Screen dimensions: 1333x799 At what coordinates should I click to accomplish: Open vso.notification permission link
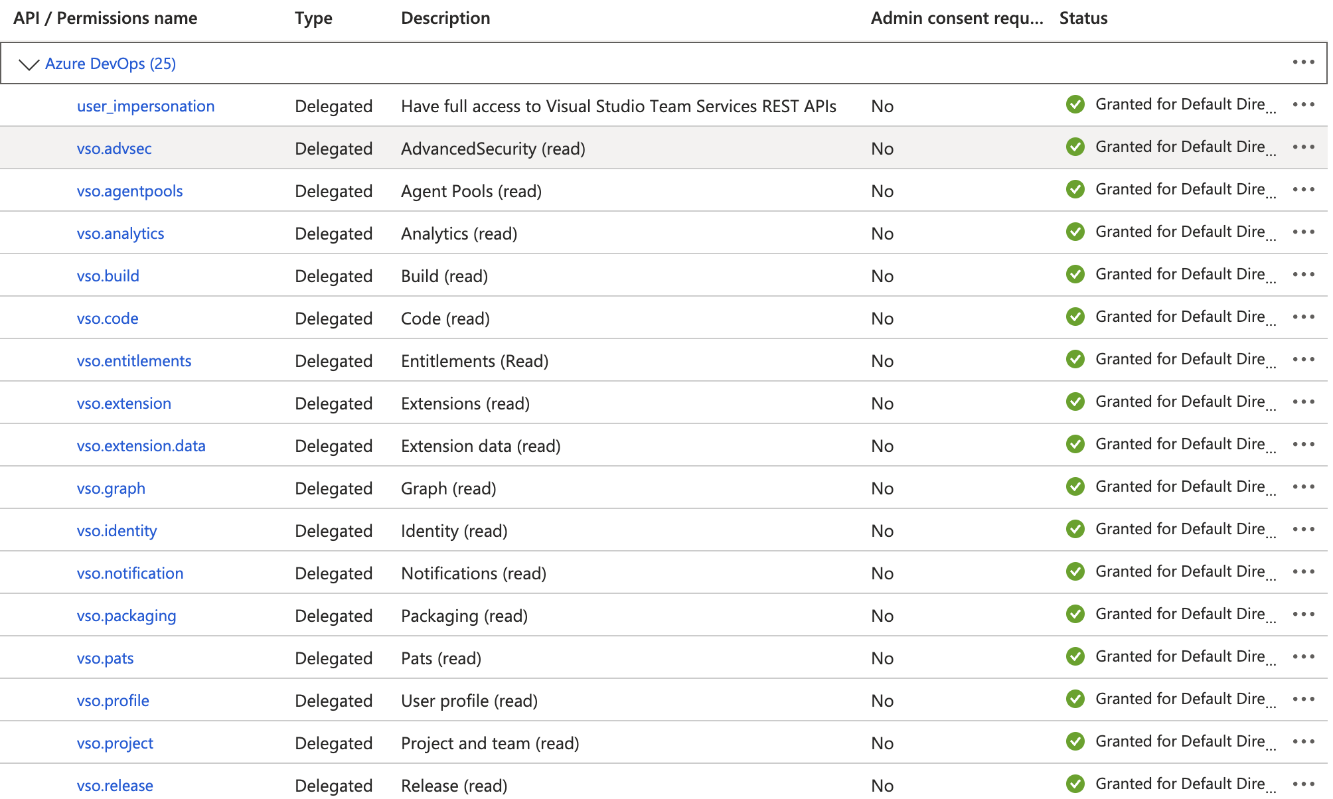[129, 573]
